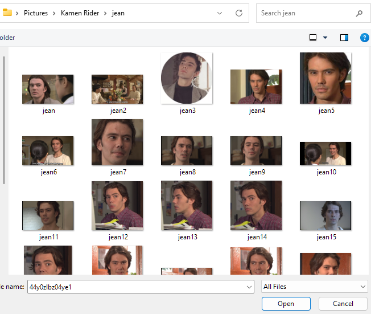Viewport: 371px width, 314px height.
Task: Go to Pictures in the breadcrumb
Action: (x=36, y=13)
